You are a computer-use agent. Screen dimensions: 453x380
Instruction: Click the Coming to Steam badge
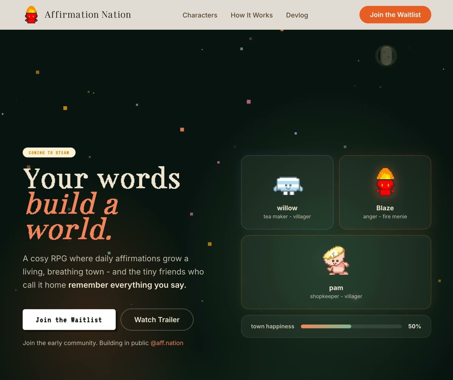[x=49, y=152]
